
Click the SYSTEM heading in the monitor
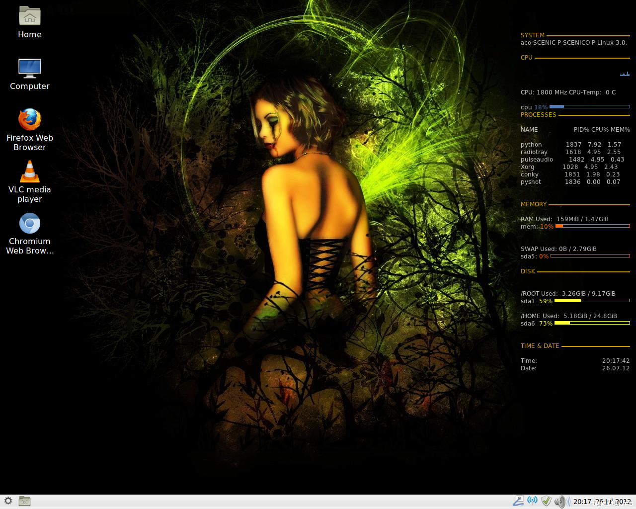tap(533, 35)
